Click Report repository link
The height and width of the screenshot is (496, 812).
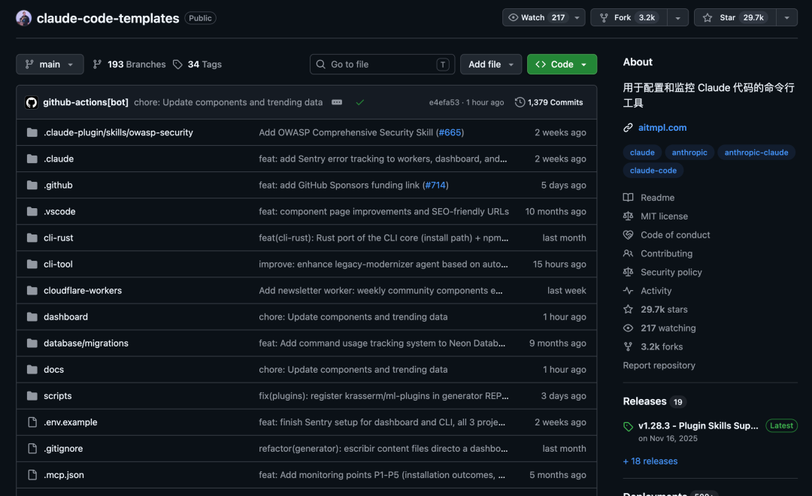point(659,365)
